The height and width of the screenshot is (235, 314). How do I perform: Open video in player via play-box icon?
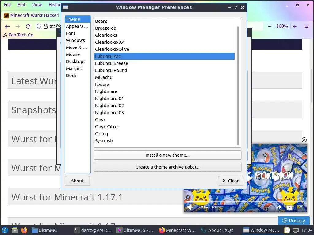[x=289, y=207]
